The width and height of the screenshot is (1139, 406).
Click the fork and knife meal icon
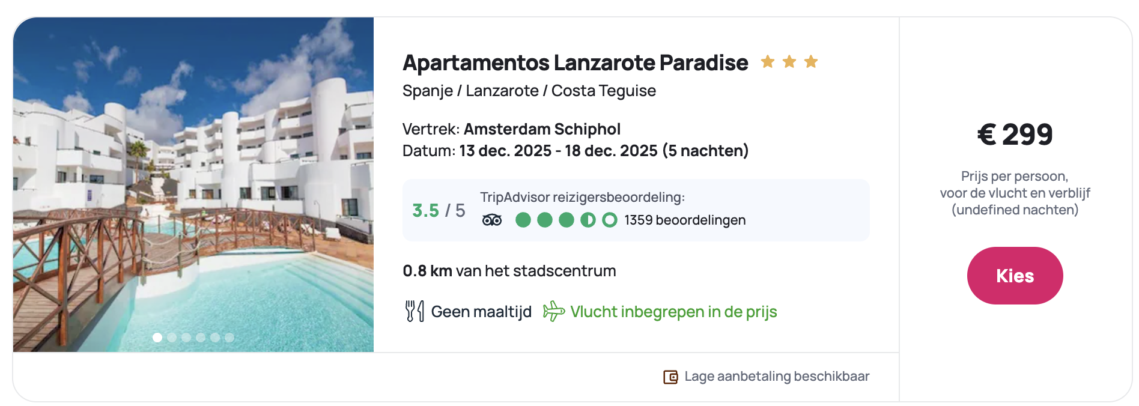click(415, 311)
